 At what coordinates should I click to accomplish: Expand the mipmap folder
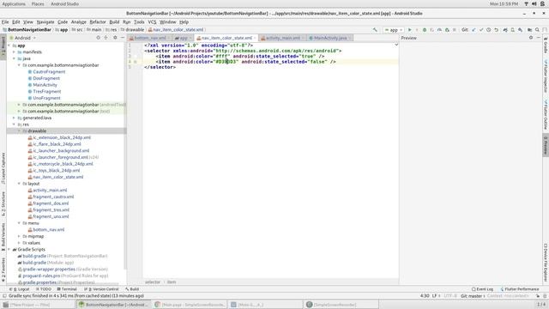pyautogui.click(x=19, y=237)
